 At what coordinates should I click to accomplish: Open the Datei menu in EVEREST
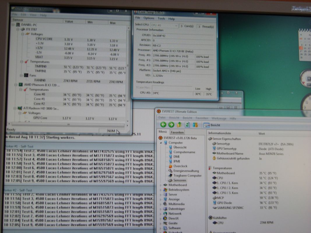coord(162,117)
